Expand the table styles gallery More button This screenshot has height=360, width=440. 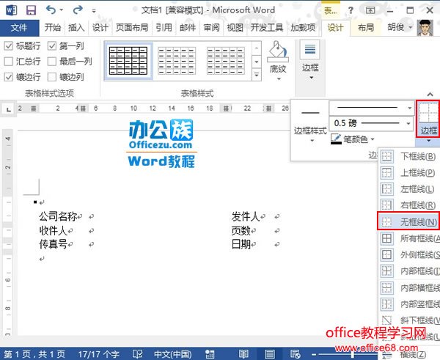pyautogui.click(x=257, y=75)
